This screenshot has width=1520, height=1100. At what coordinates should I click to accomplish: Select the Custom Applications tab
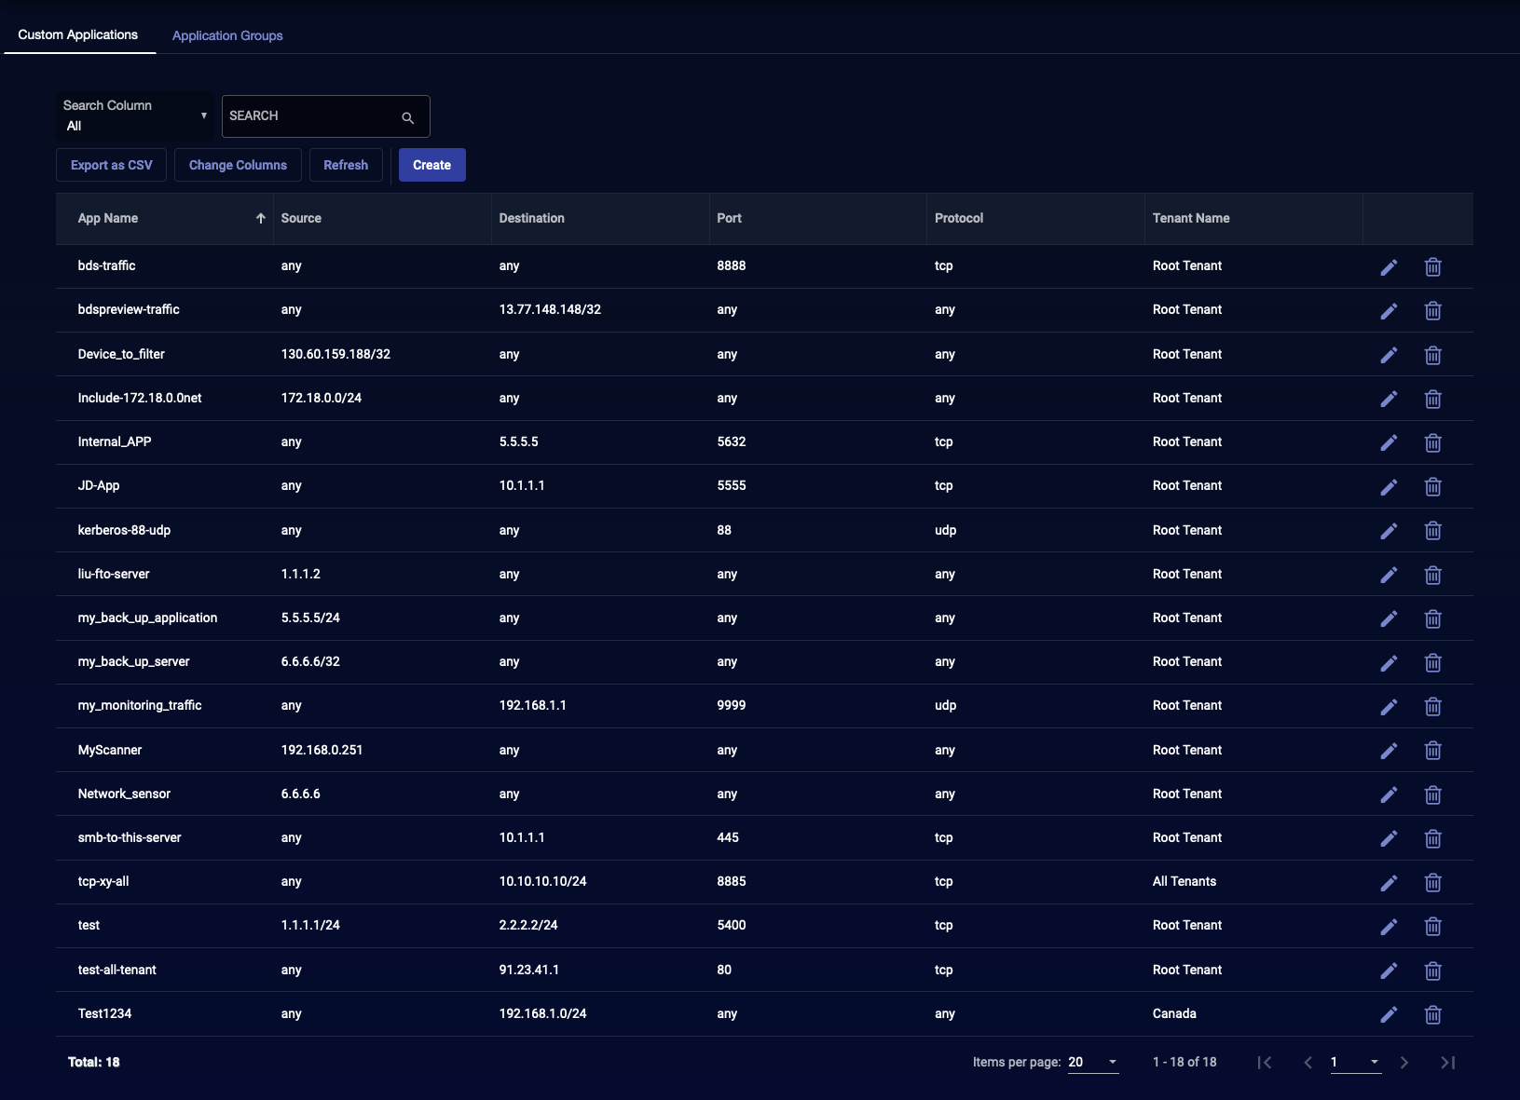[x=78, y=34]
